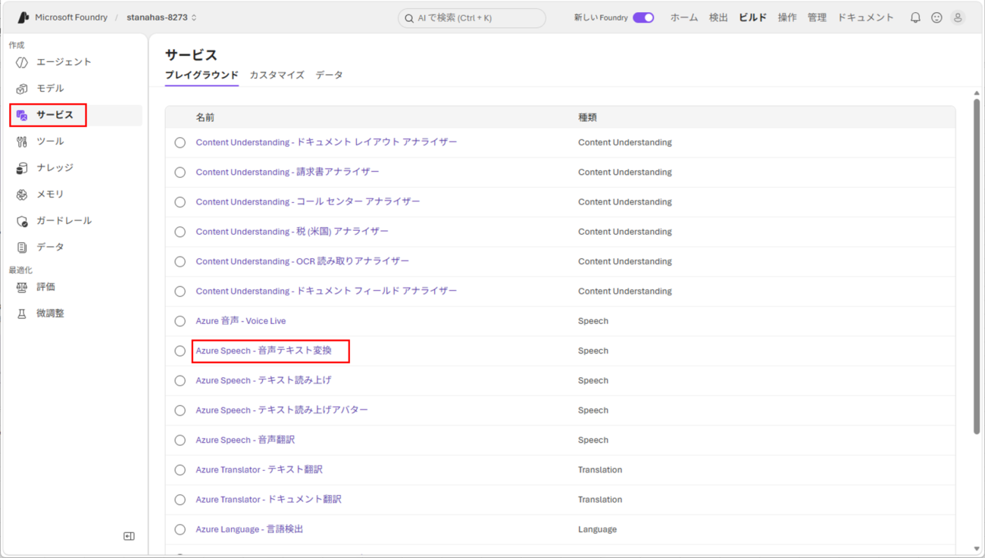Click the 名前 column header
The width and height of the screenshot is (985, 558).
point(205,117)
